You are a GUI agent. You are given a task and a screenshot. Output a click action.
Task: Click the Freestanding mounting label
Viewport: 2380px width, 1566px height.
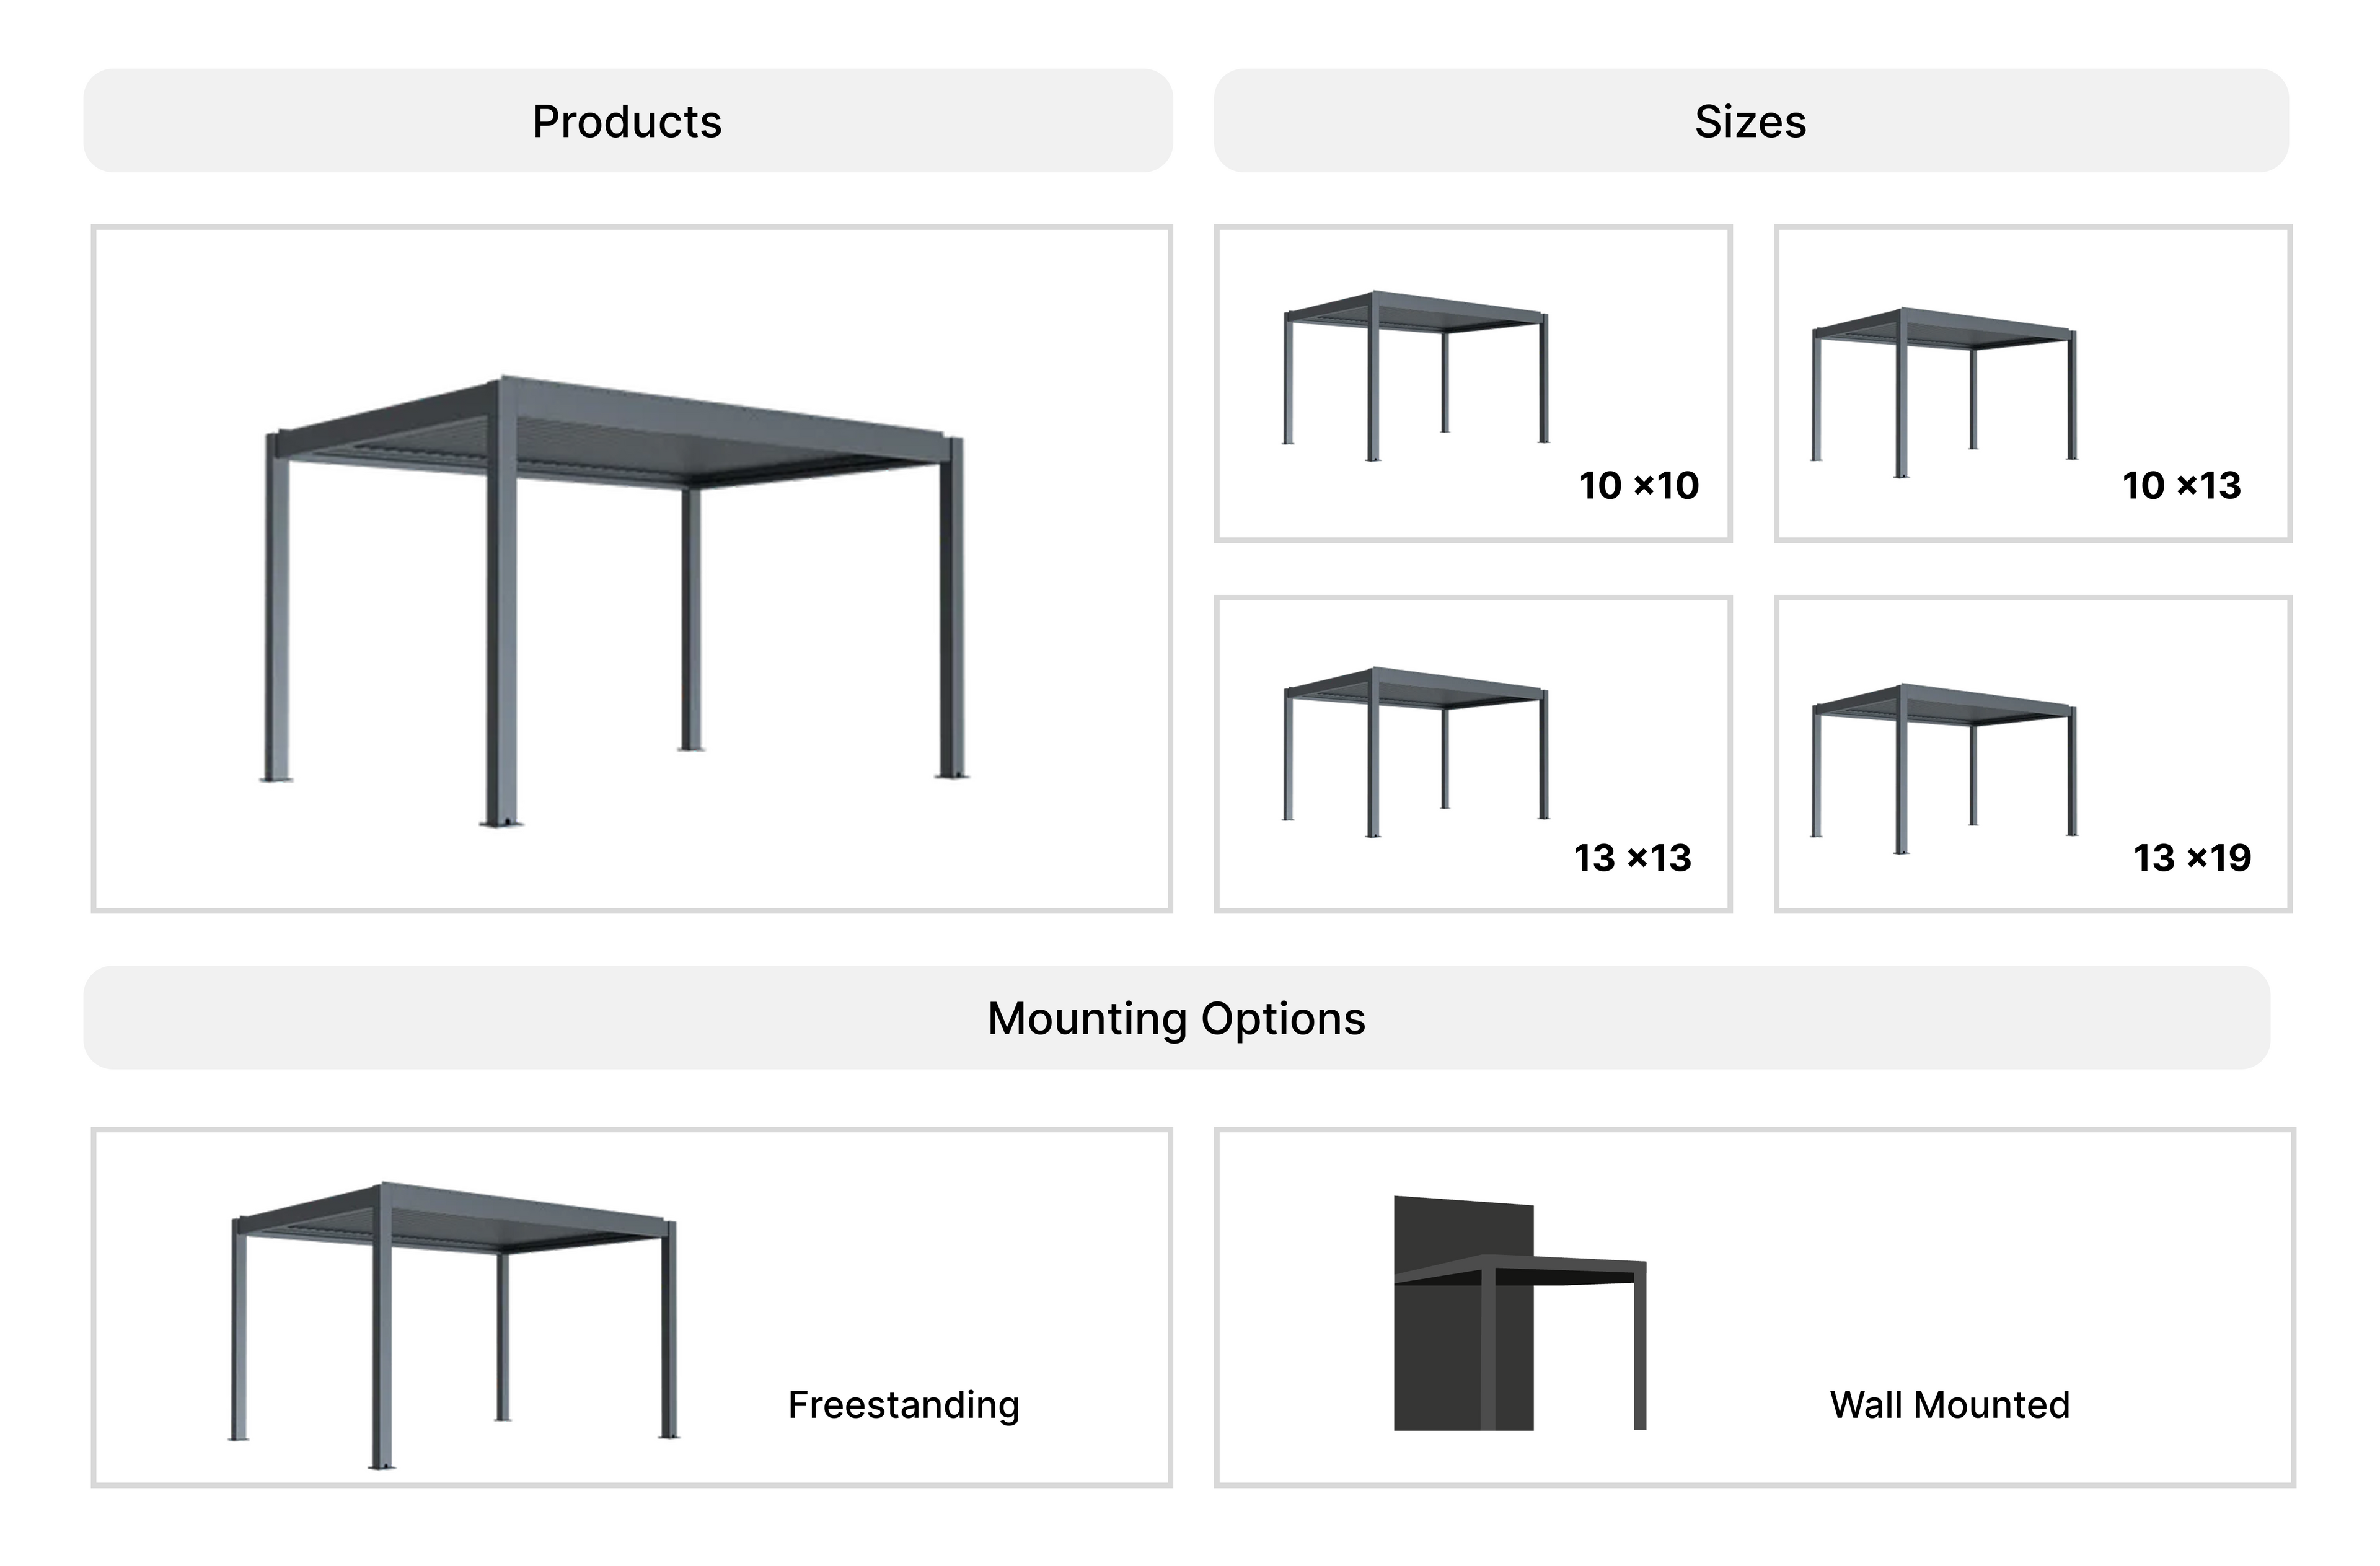tap(903, 1405)
